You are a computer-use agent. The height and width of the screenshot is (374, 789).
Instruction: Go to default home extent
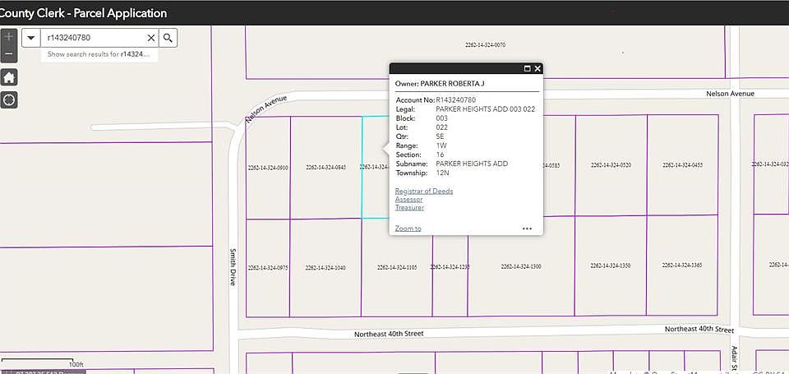pyautogui.click(x=9, y=77)
